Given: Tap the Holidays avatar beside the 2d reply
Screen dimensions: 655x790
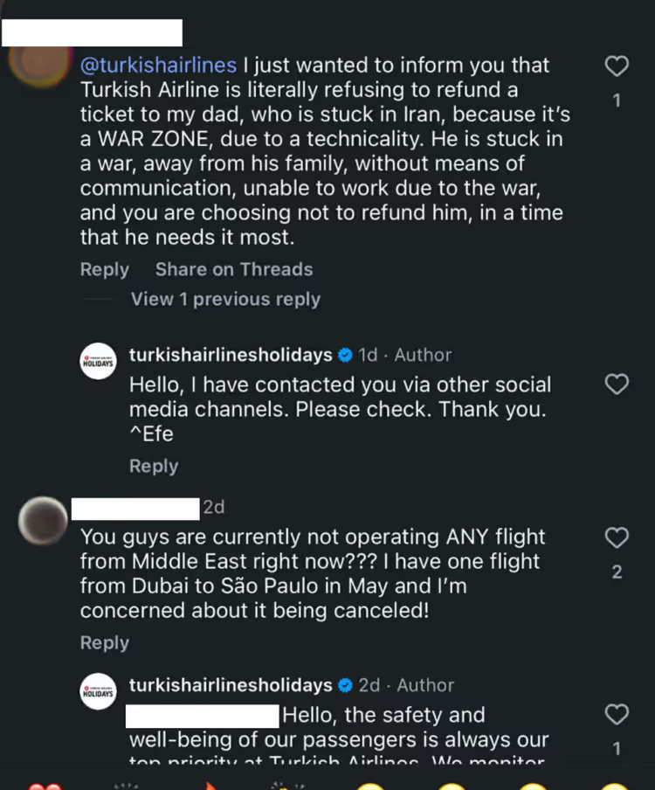Looking at the screenshot, I should [99, 690].
